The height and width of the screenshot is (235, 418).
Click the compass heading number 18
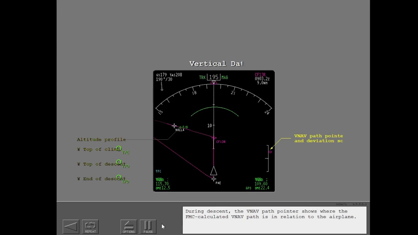pos(194,93)
